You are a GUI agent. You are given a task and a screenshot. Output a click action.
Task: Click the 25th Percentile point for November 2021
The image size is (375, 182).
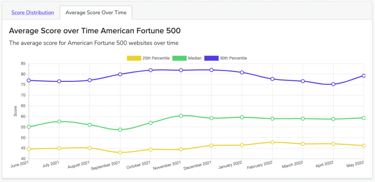click(x=181, y=149)
